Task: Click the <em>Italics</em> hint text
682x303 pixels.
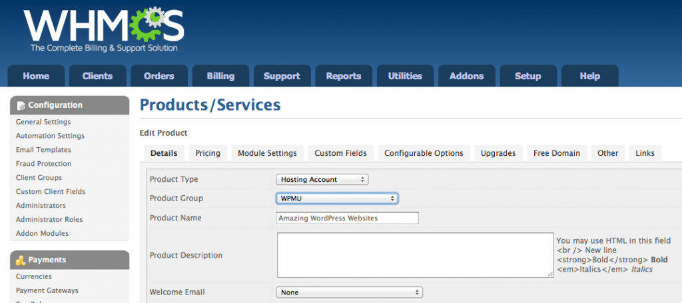Action: click(605, 270)
